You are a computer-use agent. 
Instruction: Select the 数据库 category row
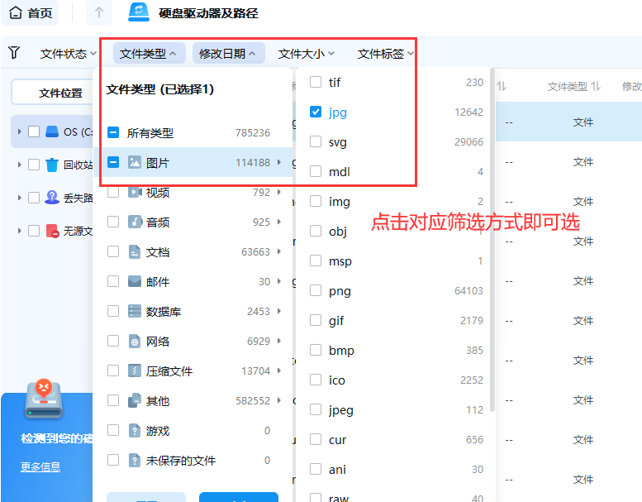[193, 311]
